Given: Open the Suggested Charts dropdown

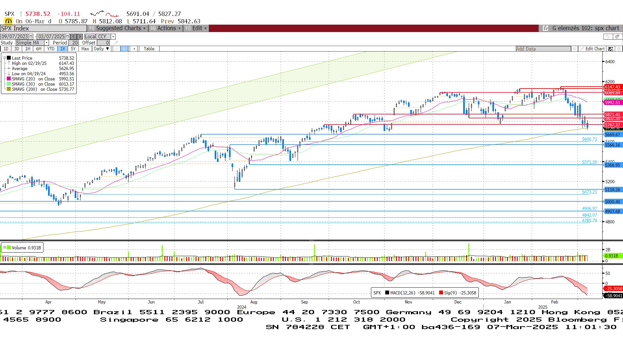Looking at the screenshot, I should tap(118, 28).
